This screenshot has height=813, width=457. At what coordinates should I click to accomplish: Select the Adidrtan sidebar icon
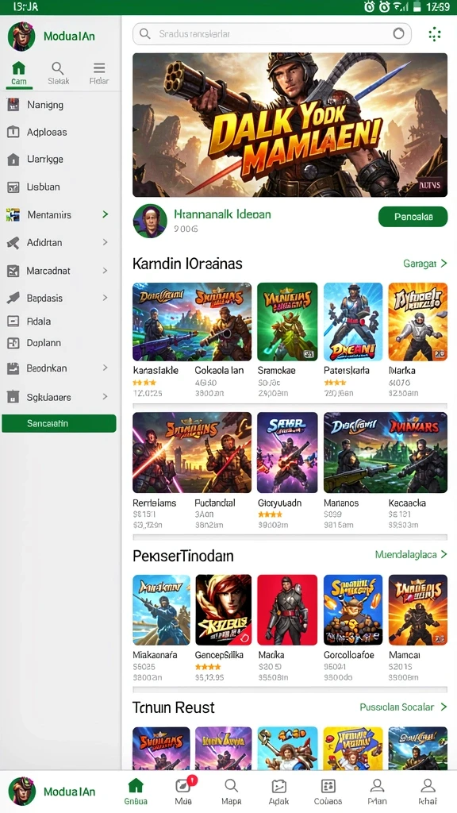(13, 243)
